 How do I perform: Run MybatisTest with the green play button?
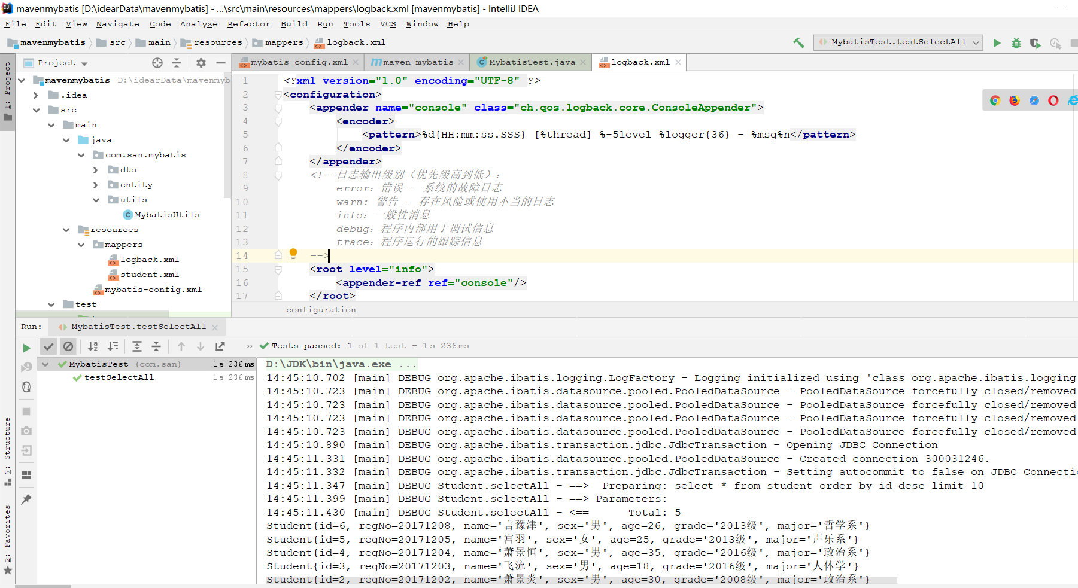[997, 43]
